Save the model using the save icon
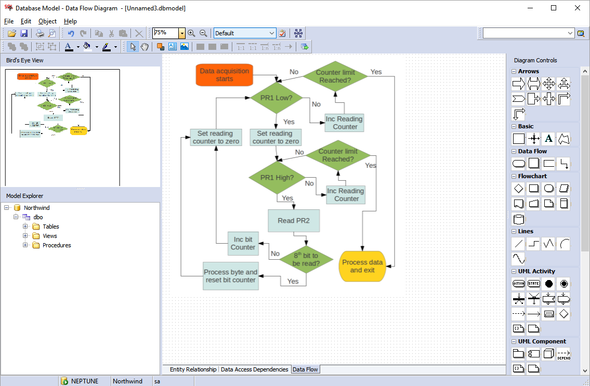 click(24, 33)
